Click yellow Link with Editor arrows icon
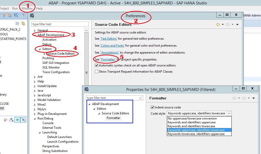 point(23,23)
